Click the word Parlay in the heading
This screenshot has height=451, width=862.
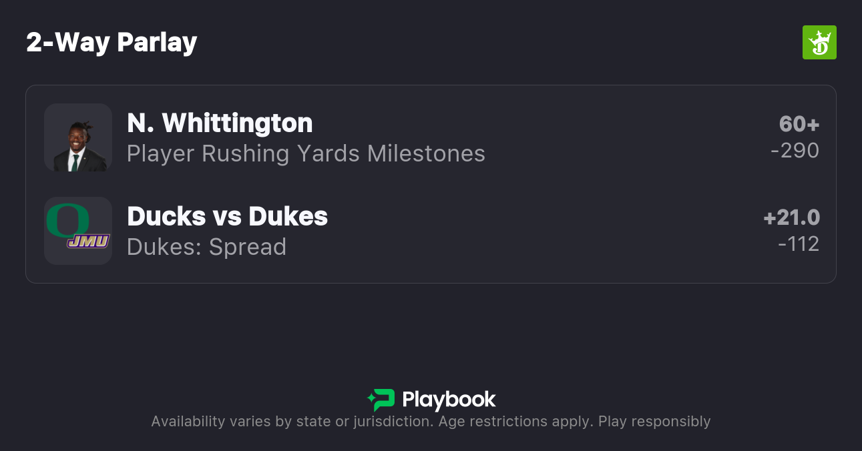(157, 43)
